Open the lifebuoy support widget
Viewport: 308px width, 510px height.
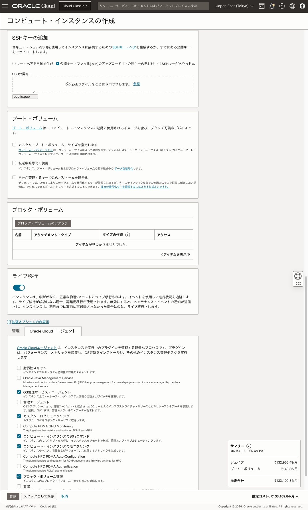click(298, 276)
